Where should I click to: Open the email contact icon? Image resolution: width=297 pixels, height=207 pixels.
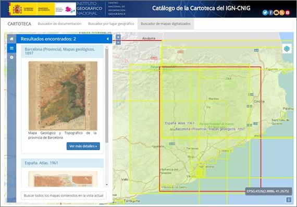pos(276,13)
